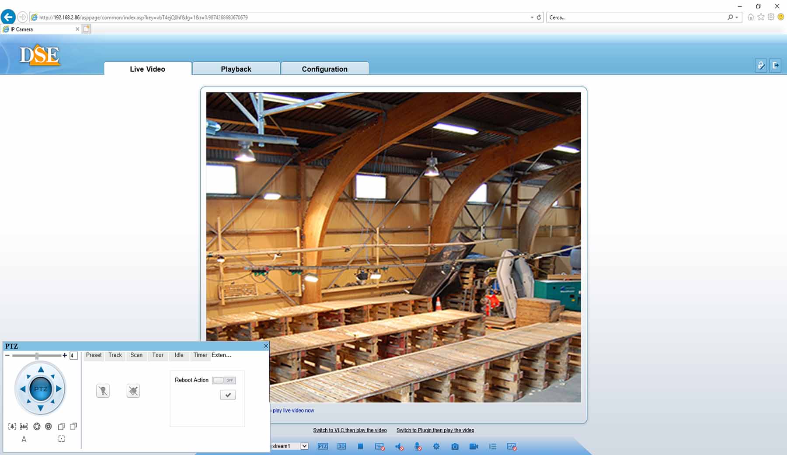Click the PTZ speed slider handle

(37, 356)
